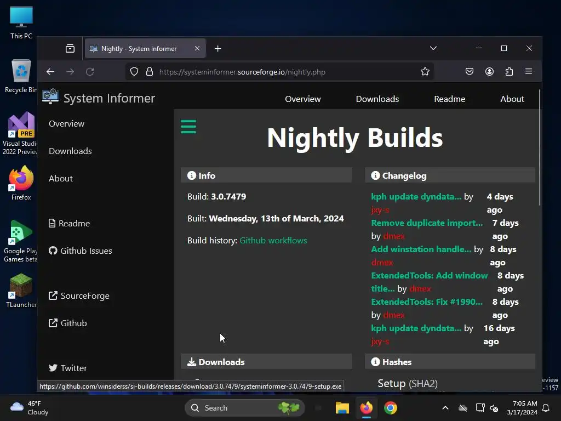Visit SourceForge from the sidebar

79,295
